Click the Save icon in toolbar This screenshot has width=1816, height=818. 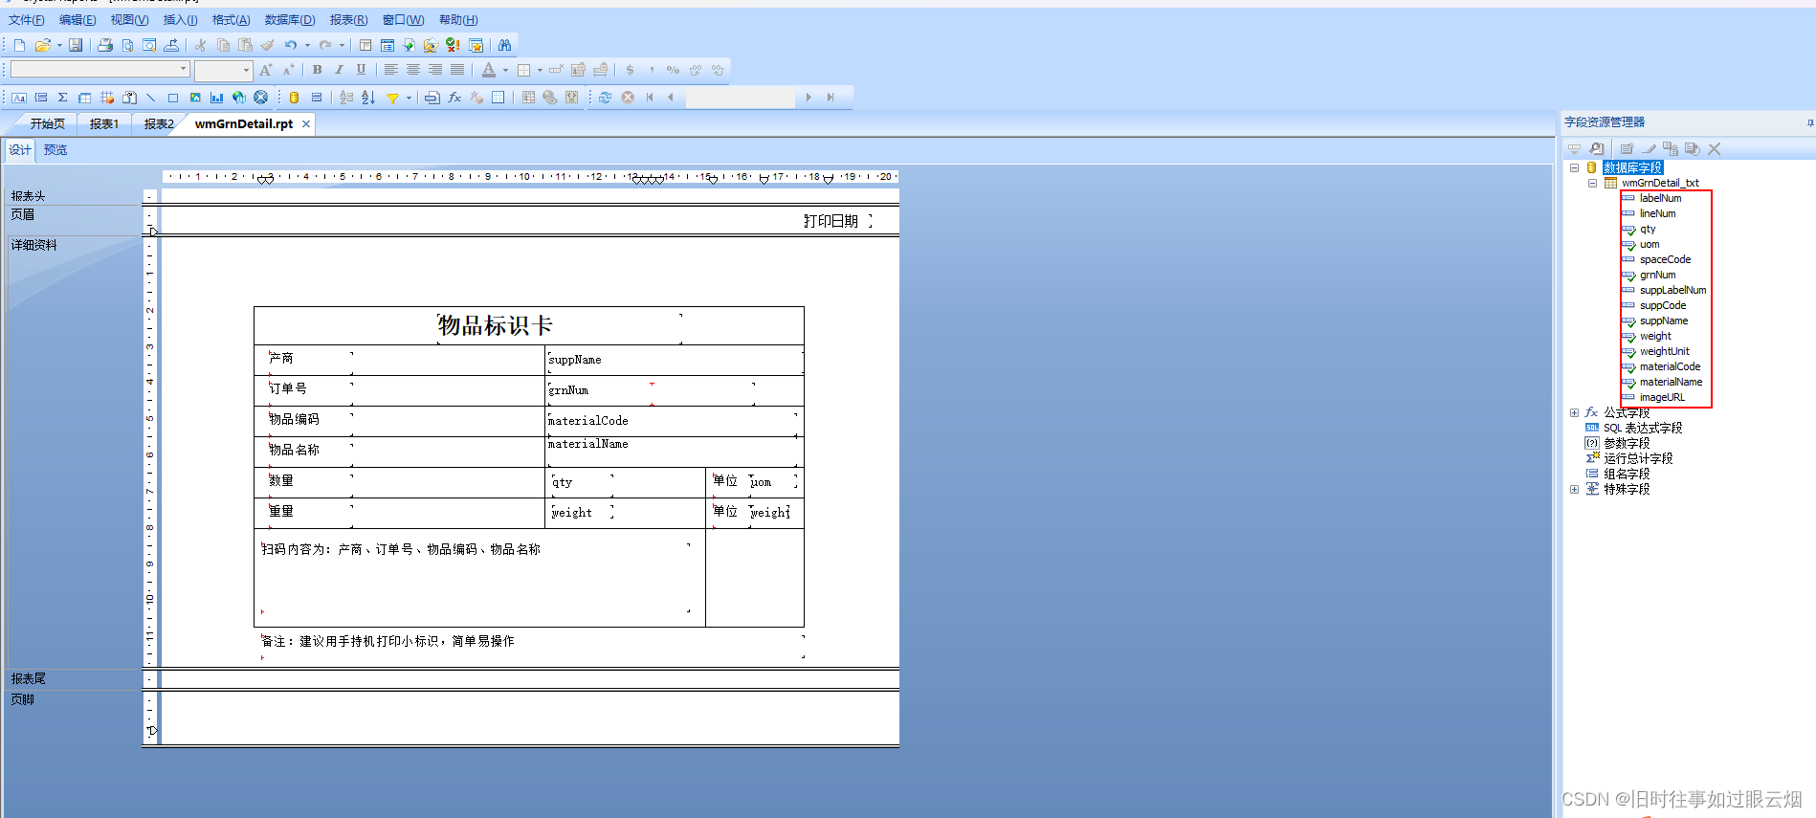pos(76,45)
